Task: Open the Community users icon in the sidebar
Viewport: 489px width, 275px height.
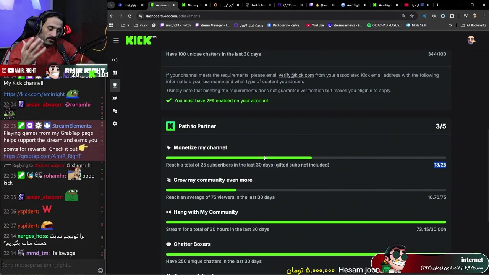Action: [x=115, y=111]
